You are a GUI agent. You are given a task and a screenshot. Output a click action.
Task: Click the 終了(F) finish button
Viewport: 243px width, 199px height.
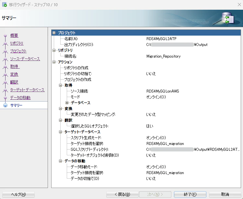(x=190, y=194)
